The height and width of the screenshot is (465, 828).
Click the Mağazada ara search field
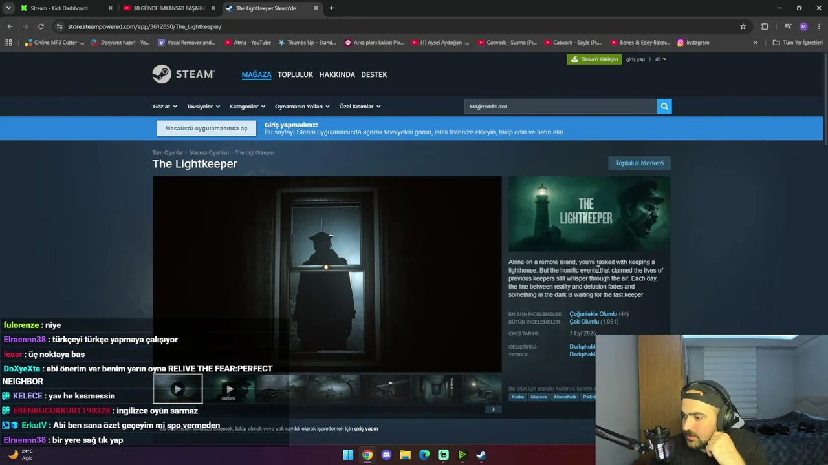[560, 107]
